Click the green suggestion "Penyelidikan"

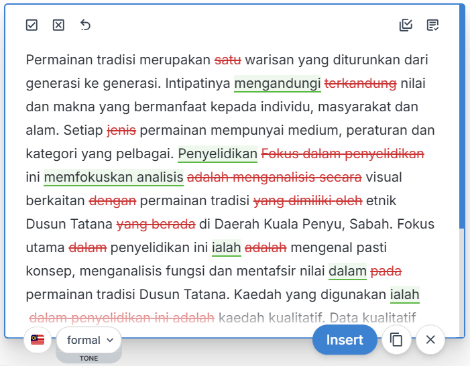coord(217,154)
